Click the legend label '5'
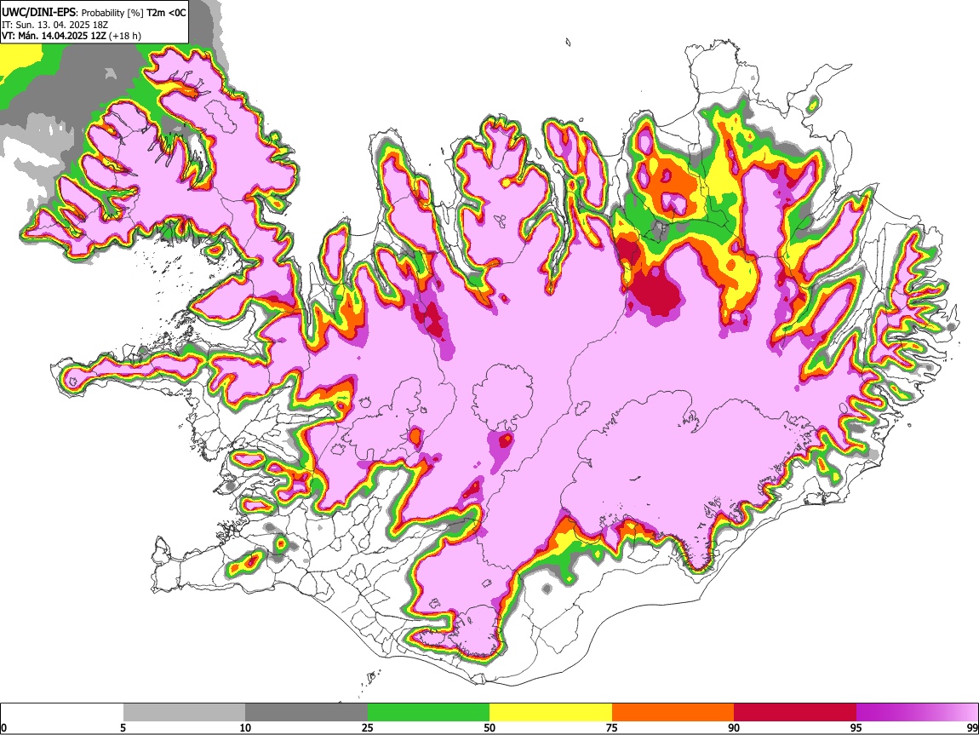The width and height of the screenshot is (979, 735). coord(123,728)
